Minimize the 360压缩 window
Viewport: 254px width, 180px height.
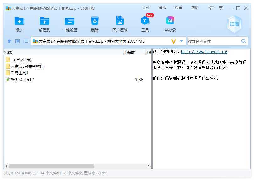[x=231, y=8]
